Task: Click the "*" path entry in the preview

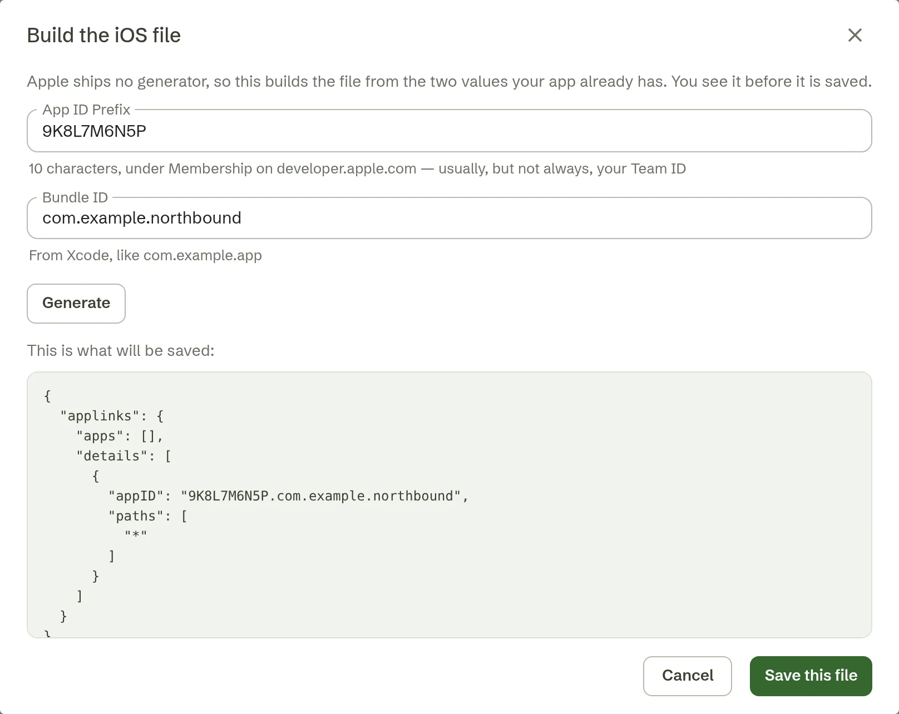Action: coord(136,535)
